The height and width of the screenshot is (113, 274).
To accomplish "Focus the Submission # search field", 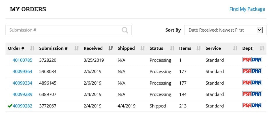I will (68, 30).
